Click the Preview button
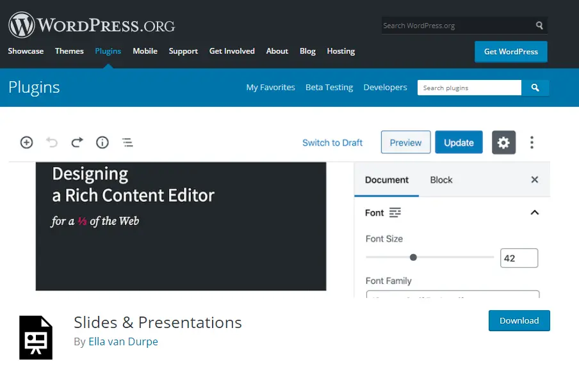 pos(406,143)
